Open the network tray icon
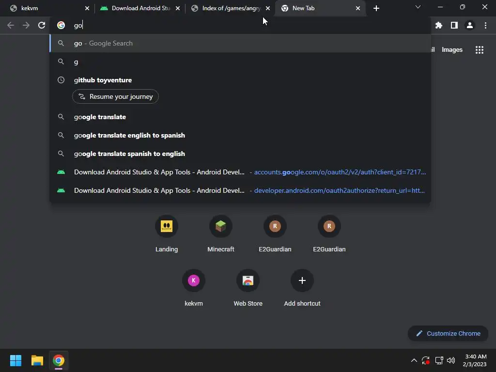The width and height of the screenshot is (496, 372). 439,360
